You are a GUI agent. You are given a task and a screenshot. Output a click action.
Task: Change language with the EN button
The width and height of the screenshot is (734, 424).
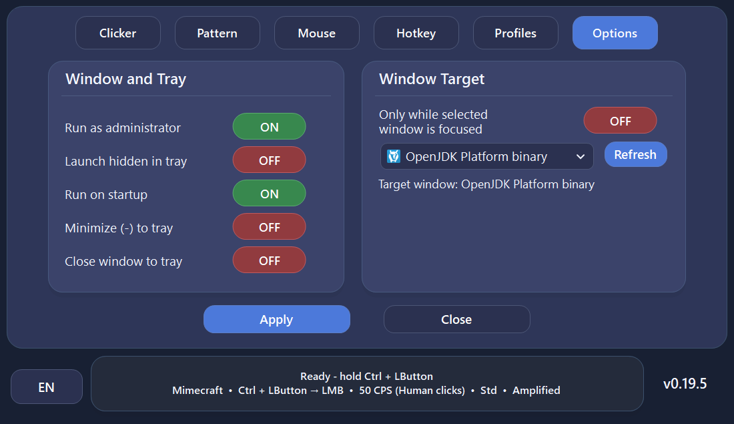pos(47,387)
